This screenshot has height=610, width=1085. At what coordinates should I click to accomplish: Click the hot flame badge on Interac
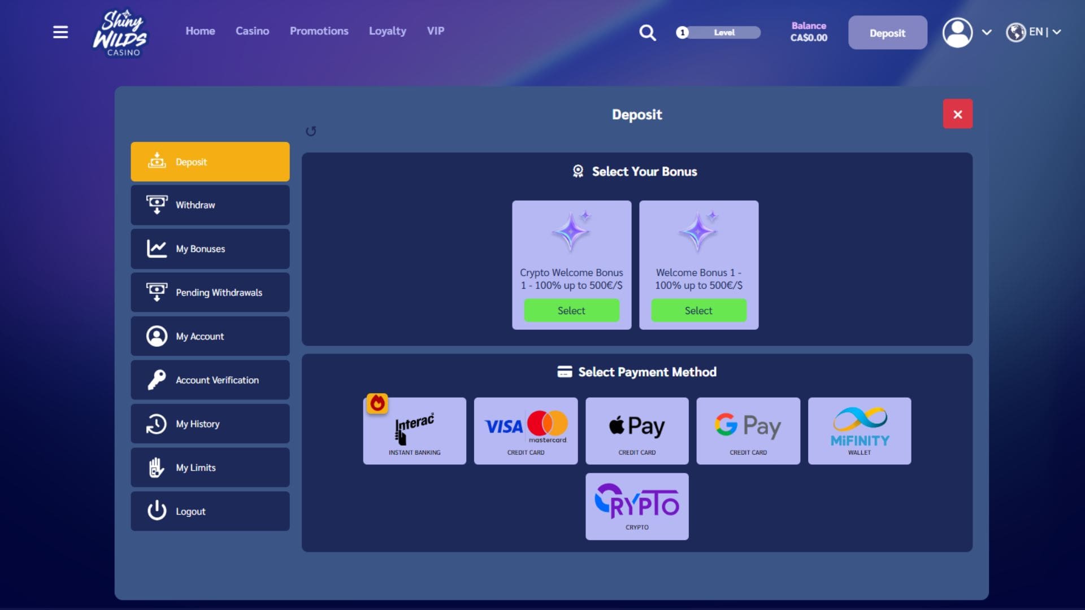(377, 403)
